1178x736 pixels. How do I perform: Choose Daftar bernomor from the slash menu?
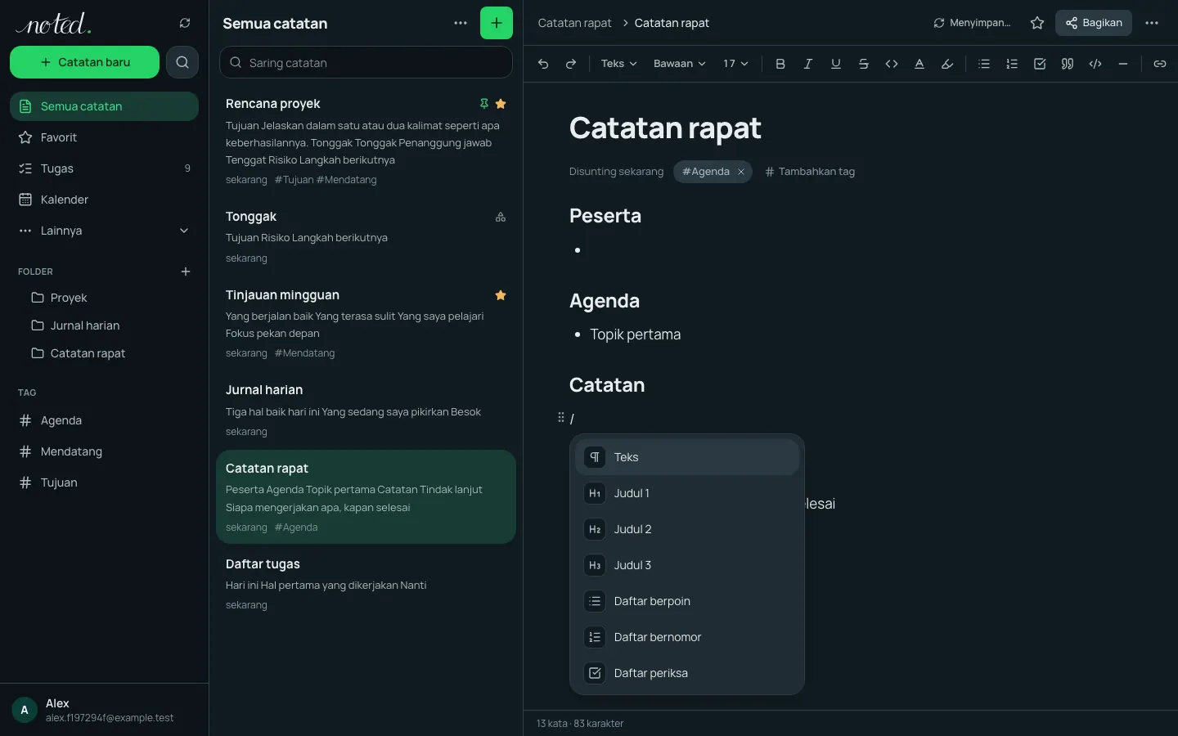pyautogui.click(x=687, y=637)
